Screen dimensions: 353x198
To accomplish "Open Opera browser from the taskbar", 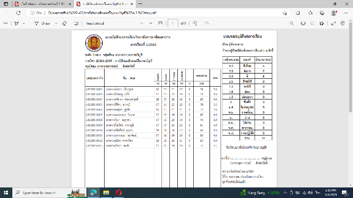I will coord(118,192).
